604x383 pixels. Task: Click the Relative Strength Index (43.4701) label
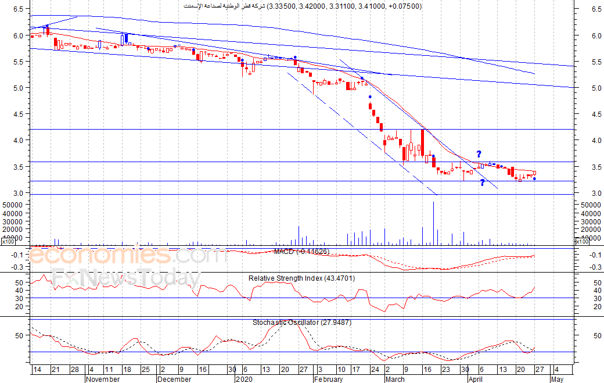pyautogui.click(x=301, y=278)
